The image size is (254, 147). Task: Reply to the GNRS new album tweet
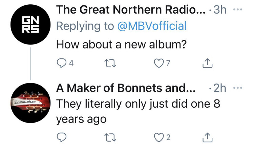pos(61,63)
